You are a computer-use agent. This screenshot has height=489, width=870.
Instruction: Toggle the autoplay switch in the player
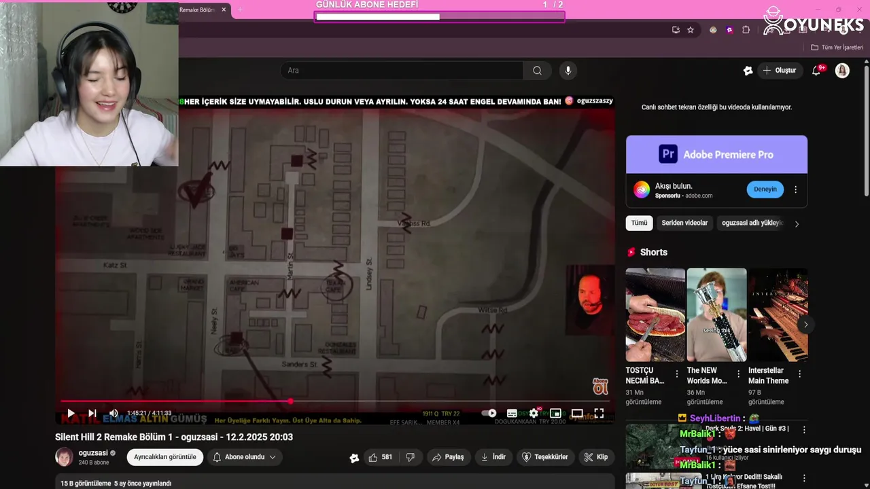[489, 413]
